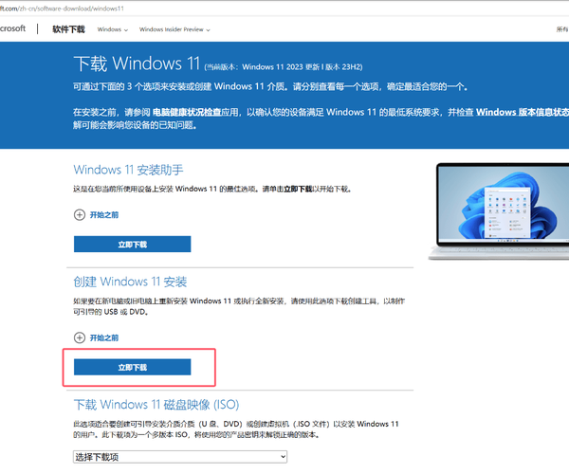This screenshot has height=474, width=569.
Task: Open the Windows Insider Preview menu
Action: click(174, 29)
